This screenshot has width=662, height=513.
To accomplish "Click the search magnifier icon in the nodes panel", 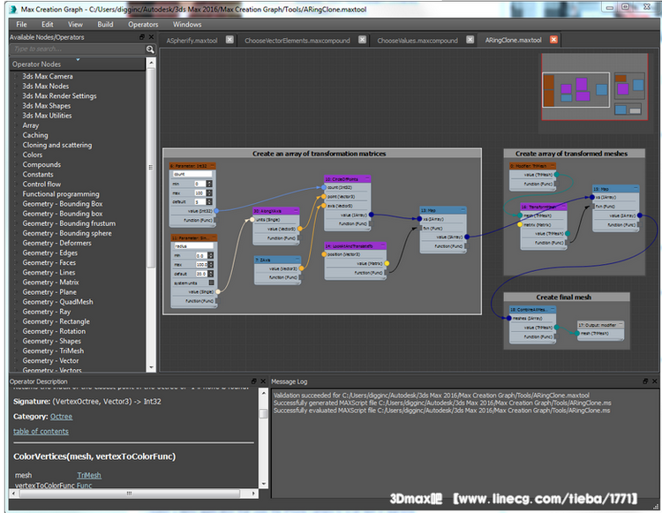I will click(150, 49).
